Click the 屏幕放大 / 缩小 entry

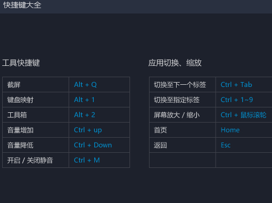click(x=177, y=115)
